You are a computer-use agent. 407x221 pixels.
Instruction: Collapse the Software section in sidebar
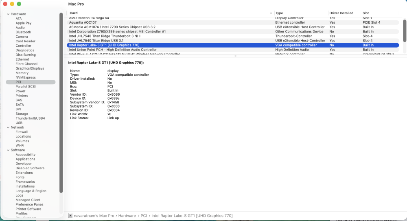[8, 150]
